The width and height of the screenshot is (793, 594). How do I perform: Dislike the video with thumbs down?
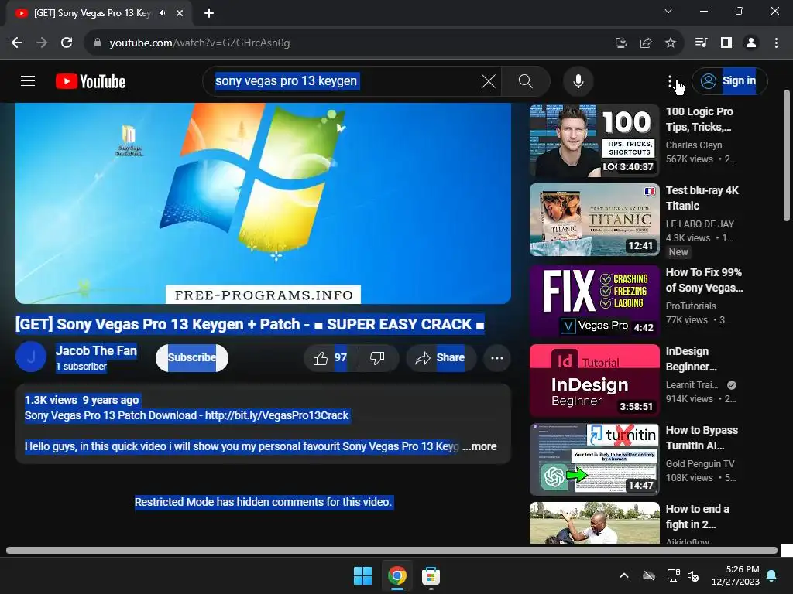[377, 358]
